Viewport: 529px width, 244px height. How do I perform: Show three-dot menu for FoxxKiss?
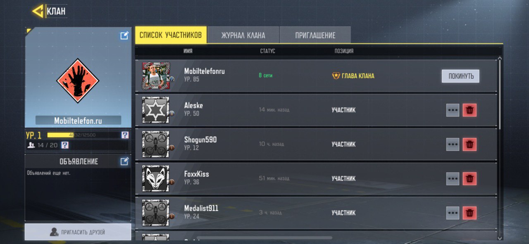[x=453, y=179]
